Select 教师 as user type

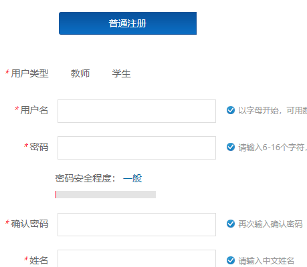(80, 73)
